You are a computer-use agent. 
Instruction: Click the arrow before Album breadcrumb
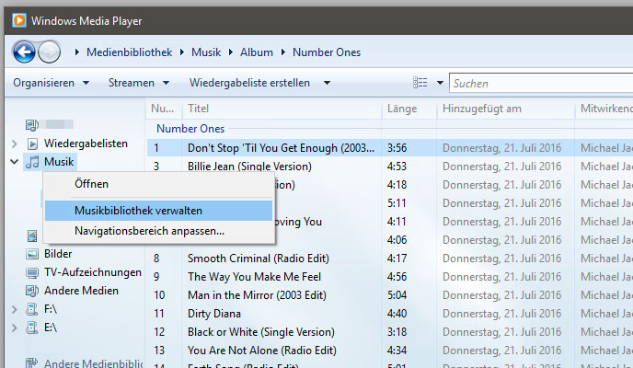tap(231, 52)
